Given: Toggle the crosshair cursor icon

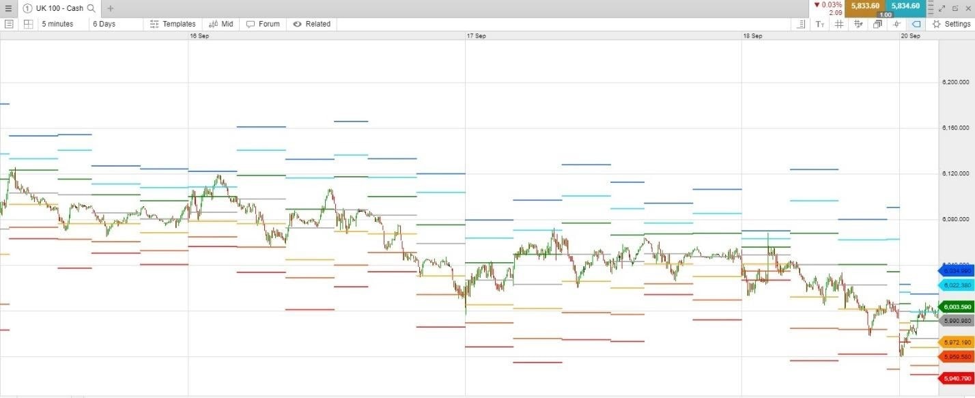Looking at the screenshot, I should tap(897, 24).
